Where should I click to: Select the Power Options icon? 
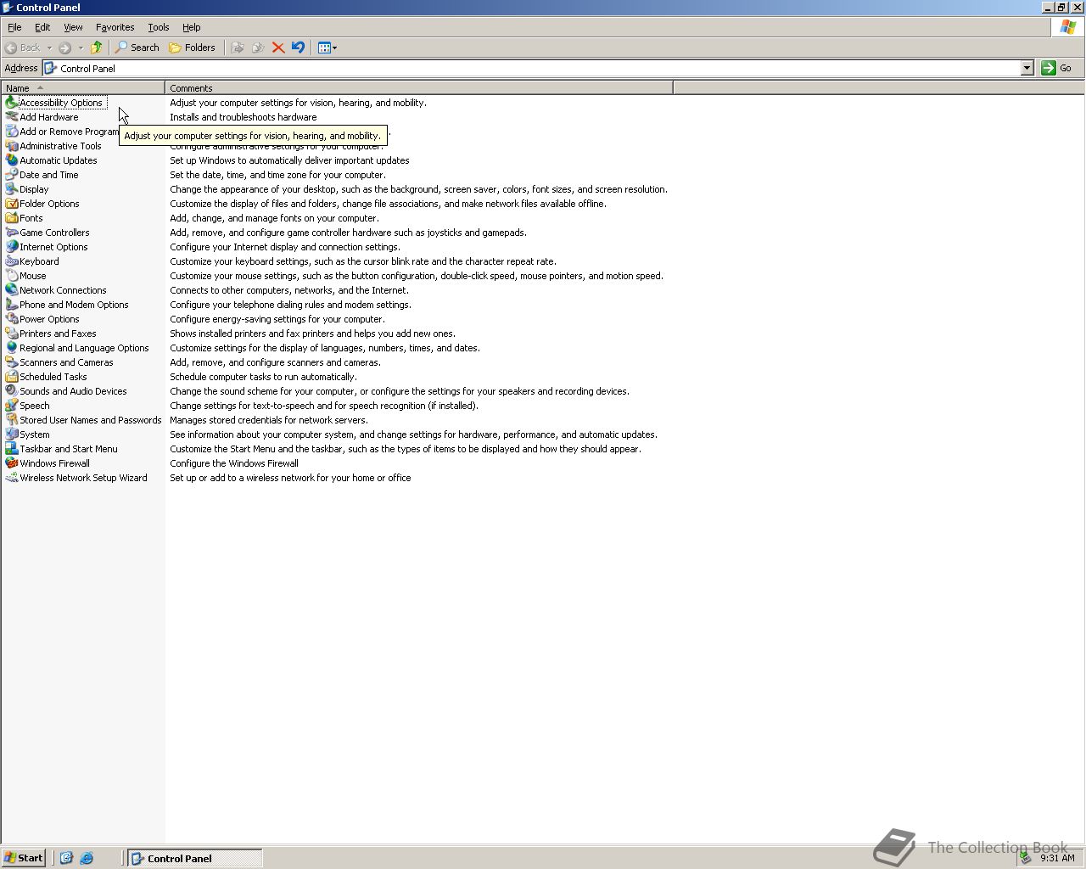(12, 319)
